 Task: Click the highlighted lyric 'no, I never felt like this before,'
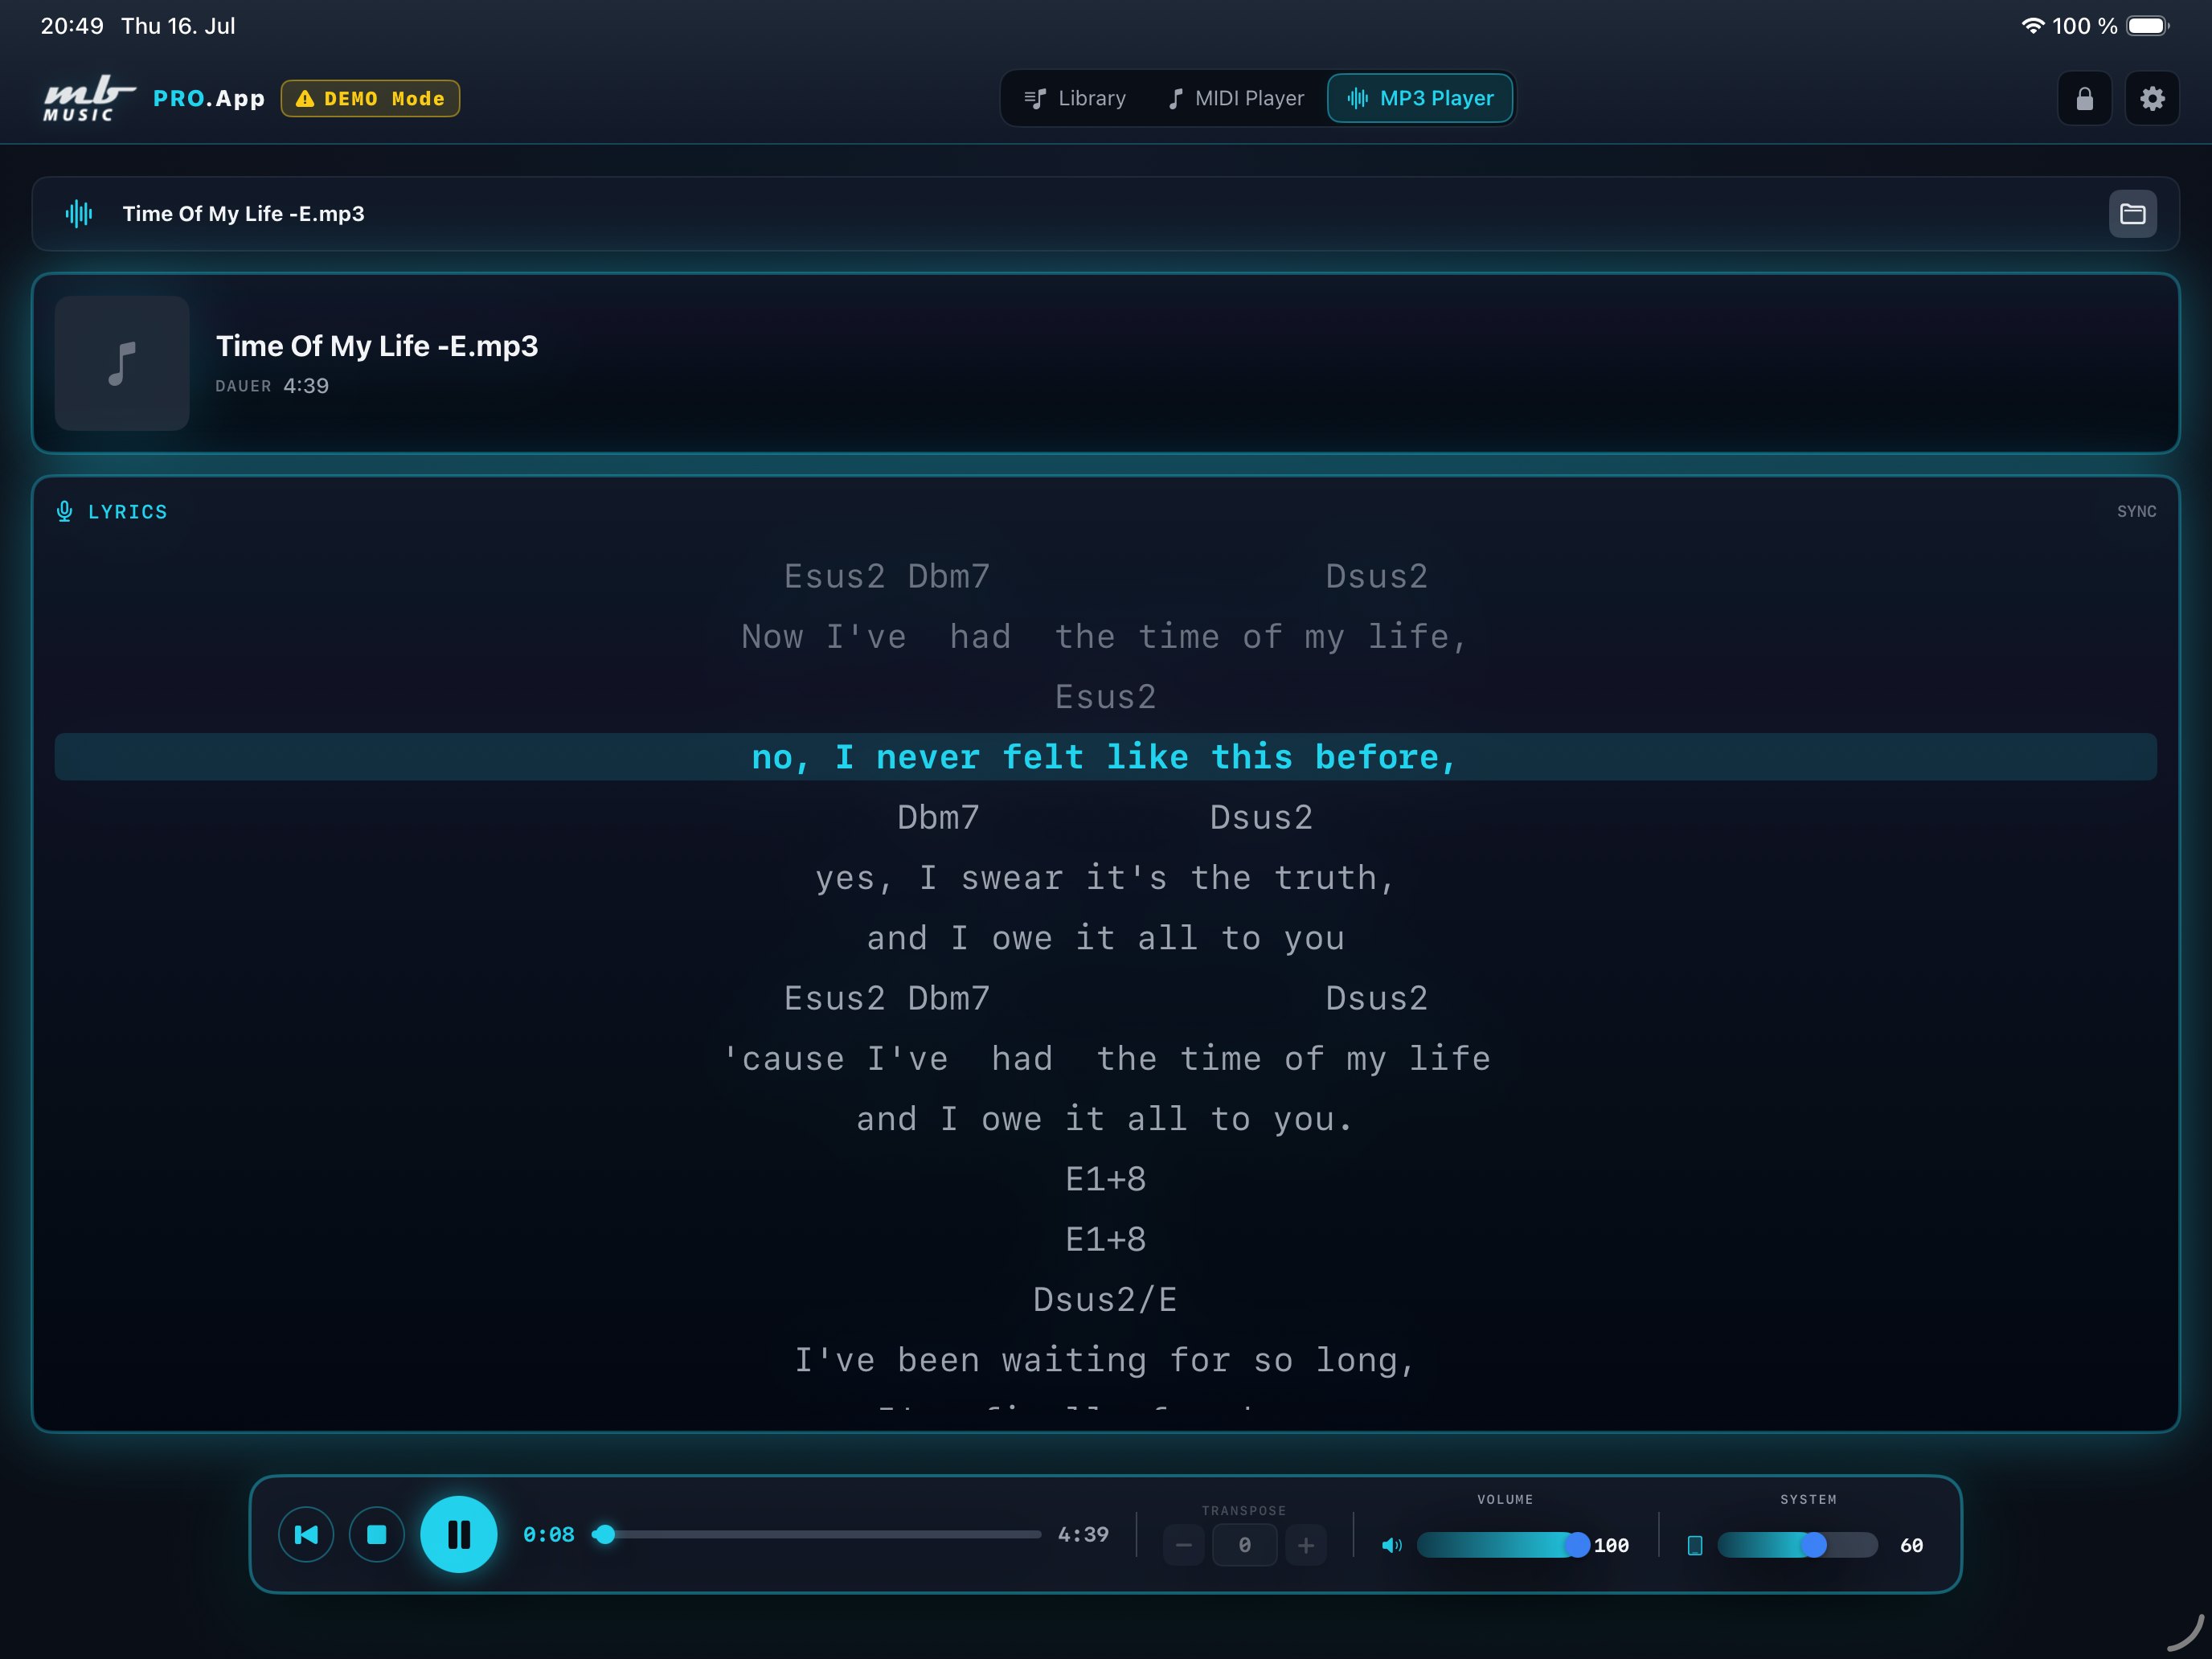click(x=1105, y=757)
